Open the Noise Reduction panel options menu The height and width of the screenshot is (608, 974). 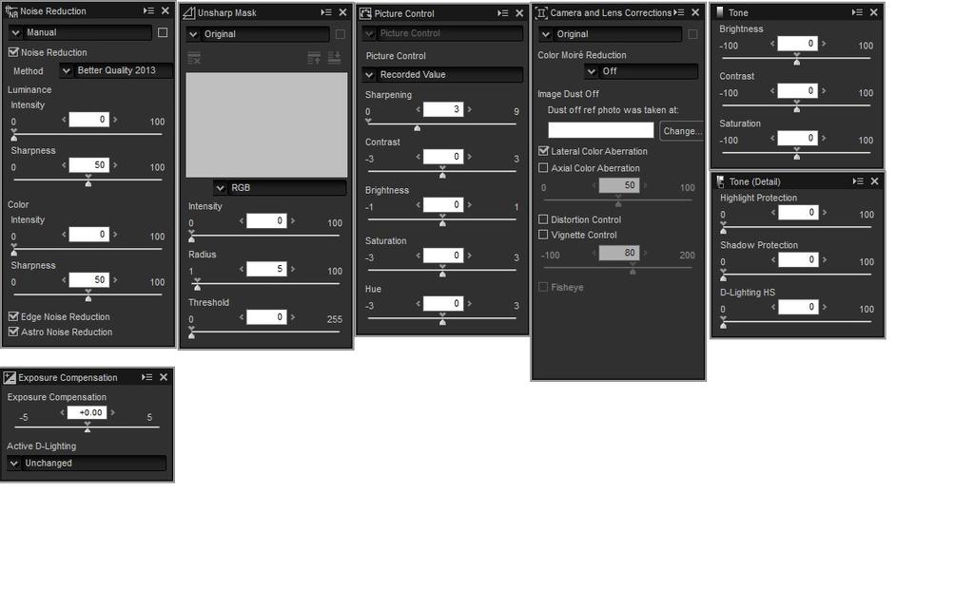(x=148, y=11)
